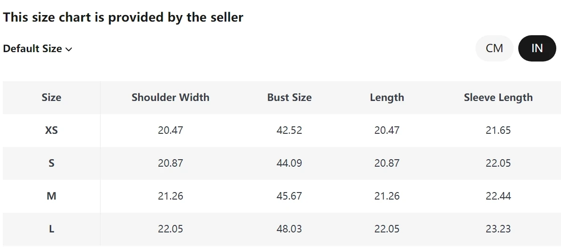The height and width of the screenshot is (247, 561).
Task: Click the chevron next to Default Size
Action: tap(69, 49)
